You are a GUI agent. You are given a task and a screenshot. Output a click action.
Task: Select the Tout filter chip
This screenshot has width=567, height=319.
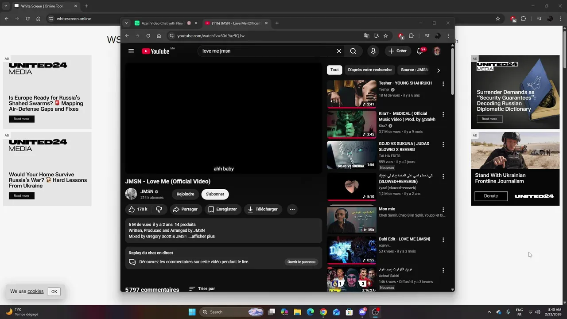pyautogui.click(x=334, y=70)
